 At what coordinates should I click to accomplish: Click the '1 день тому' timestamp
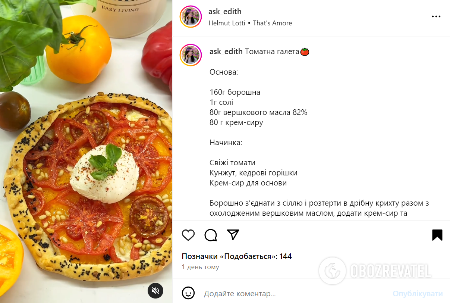pos(201,267)
